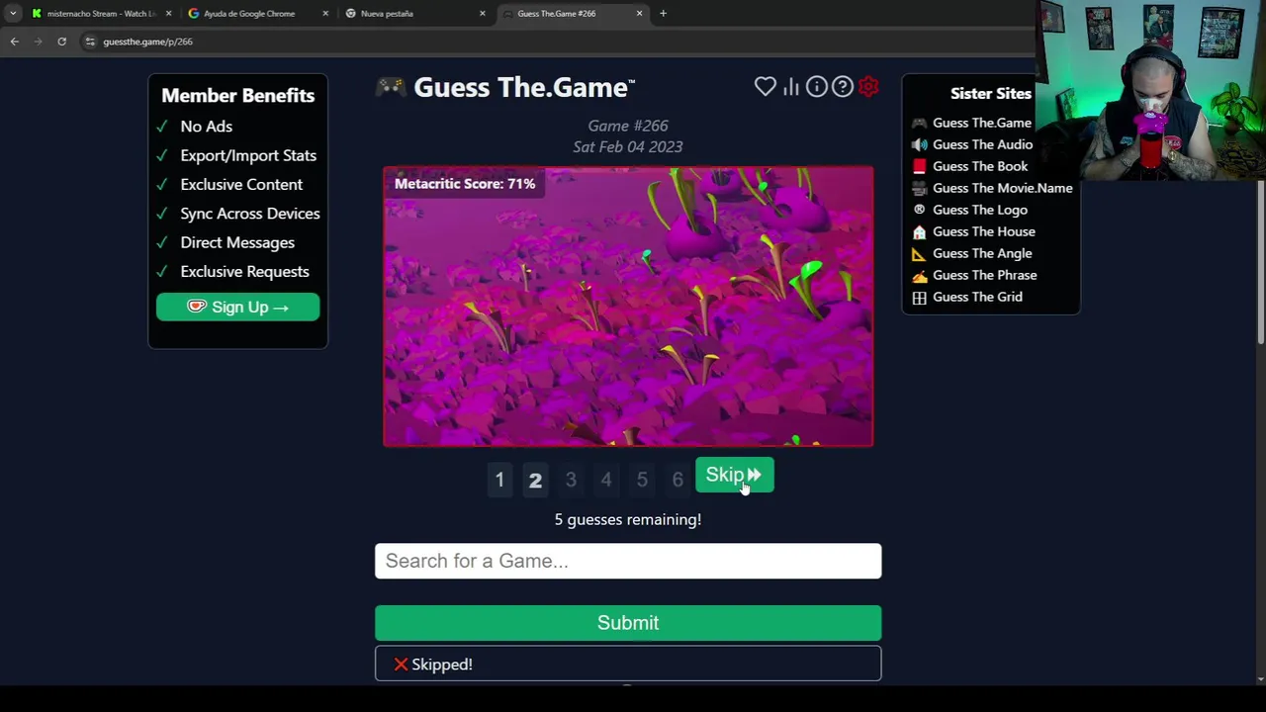This screenshot has width=1266, height=712.
Task: Open Guess The.Game sister site link
Action: pyautogui.click(x=981, y=123)
